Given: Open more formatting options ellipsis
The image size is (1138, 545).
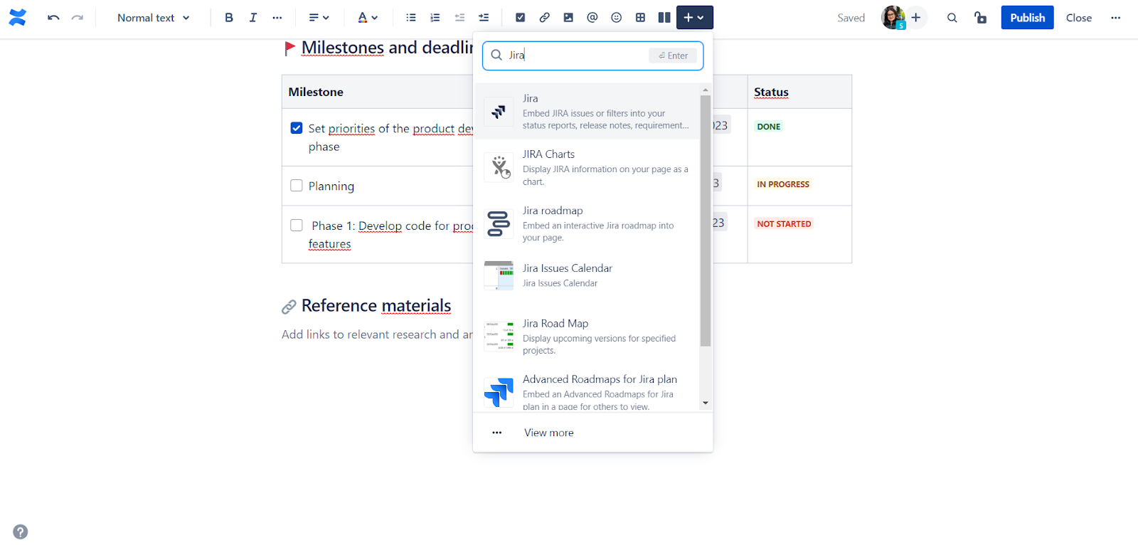Looking at the screenshot, I should [277, 18].
